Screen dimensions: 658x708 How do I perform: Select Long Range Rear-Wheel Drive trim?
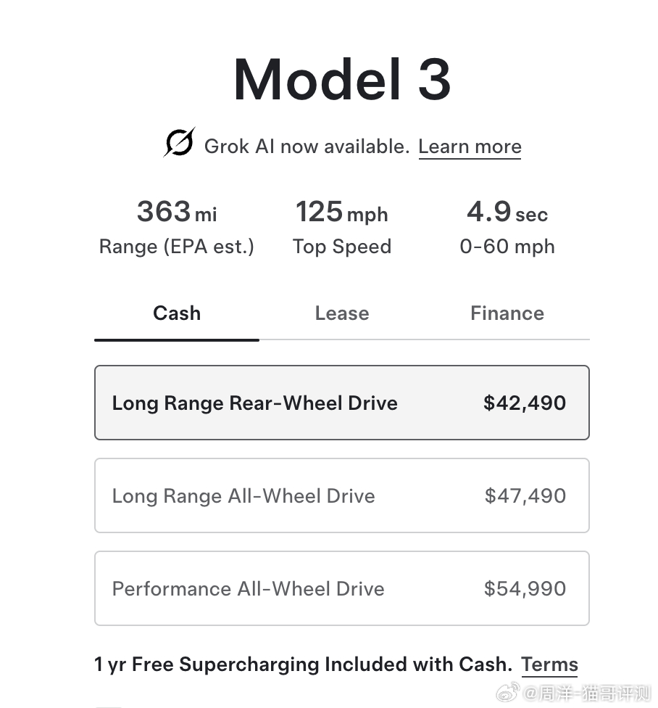point(342,403)
